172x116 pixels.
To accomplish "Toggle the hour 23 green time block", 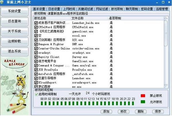I will (x=133, y=103).
